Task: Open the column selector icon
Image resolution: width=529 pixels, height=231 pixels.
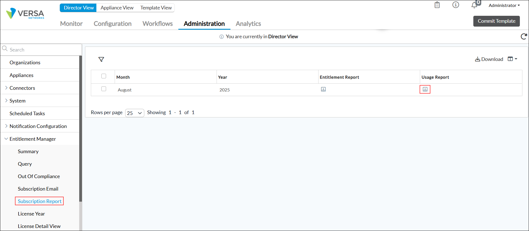Action: click(512, 59)
